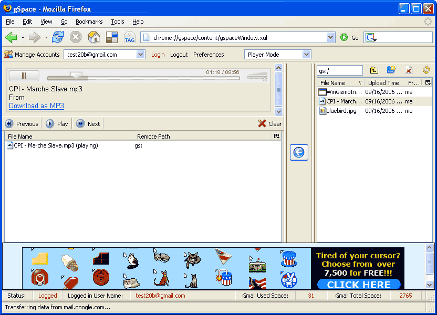Click the CLICK HERE ad button
Viewport: 437px width, 315px height.
359,285
